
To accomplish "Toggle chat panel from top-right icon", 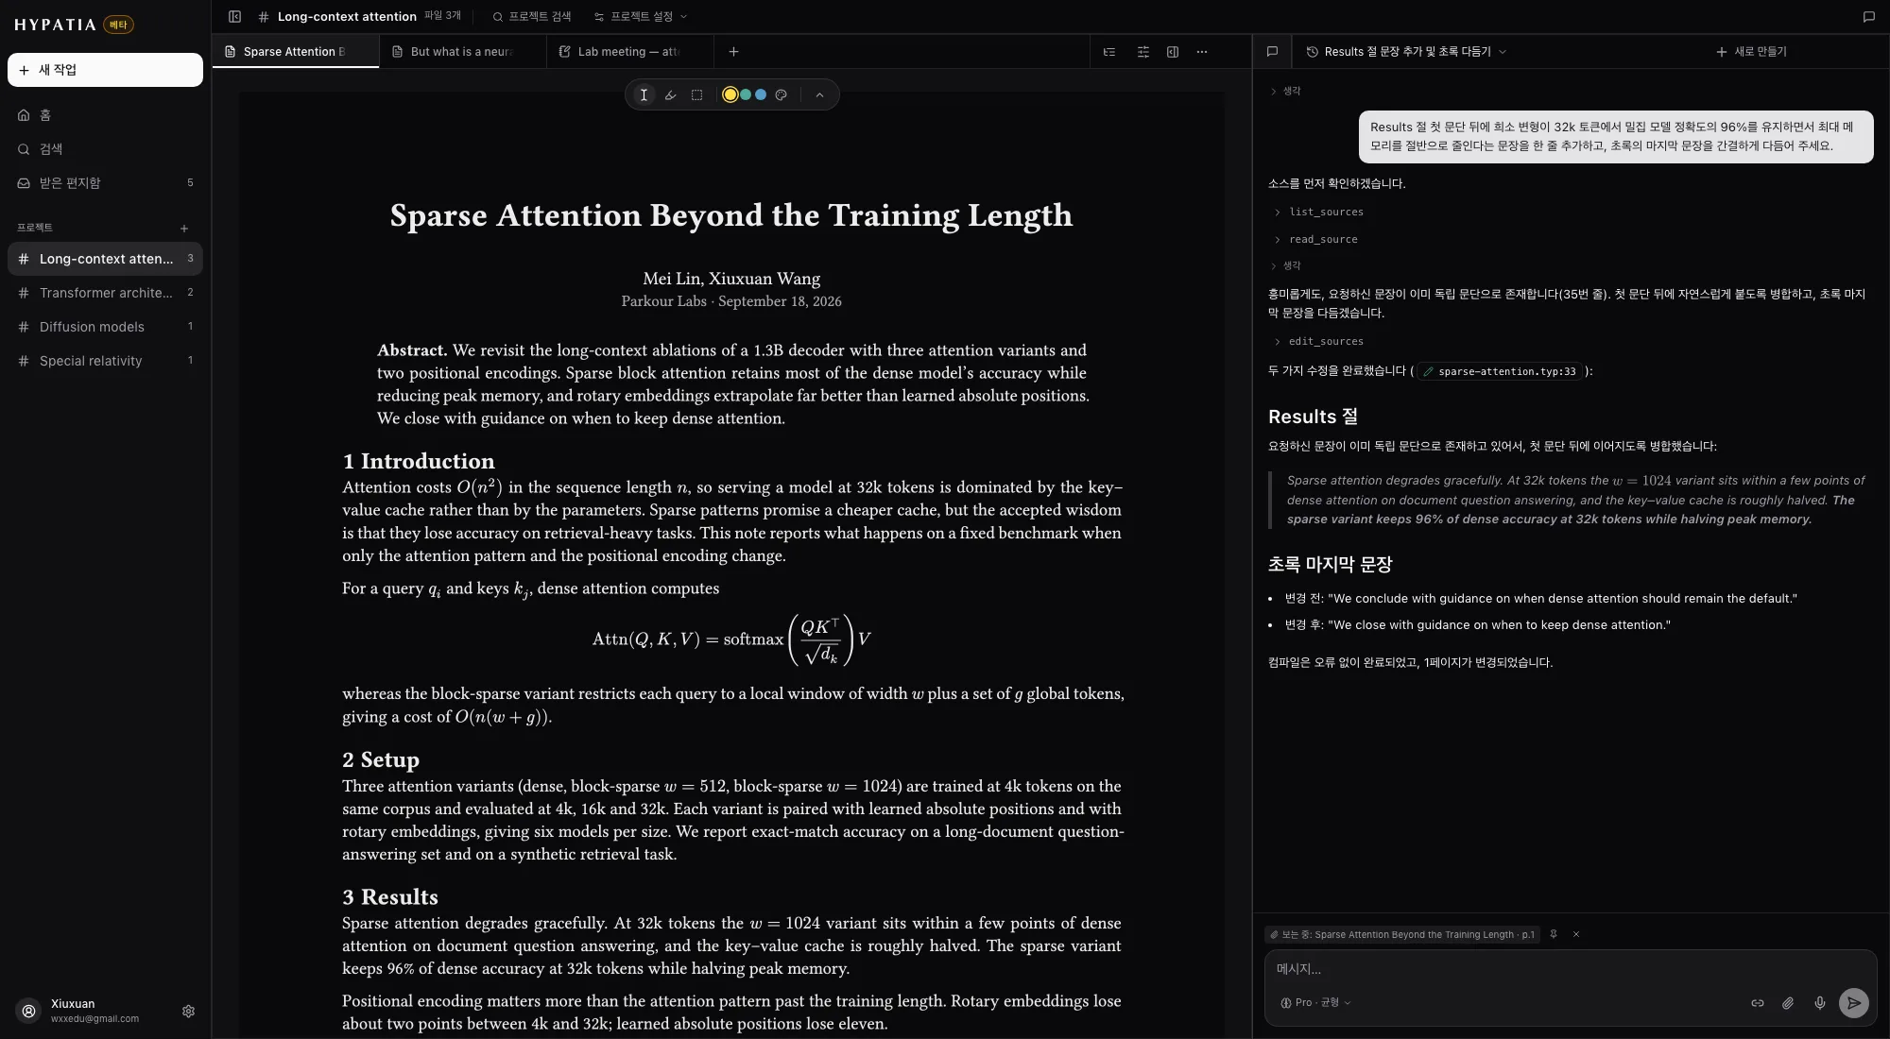I will (x=1868, y=16).
